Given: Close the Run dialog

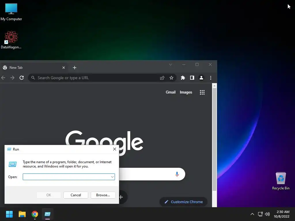Looking at the screenshot, I should pos(115,149).
